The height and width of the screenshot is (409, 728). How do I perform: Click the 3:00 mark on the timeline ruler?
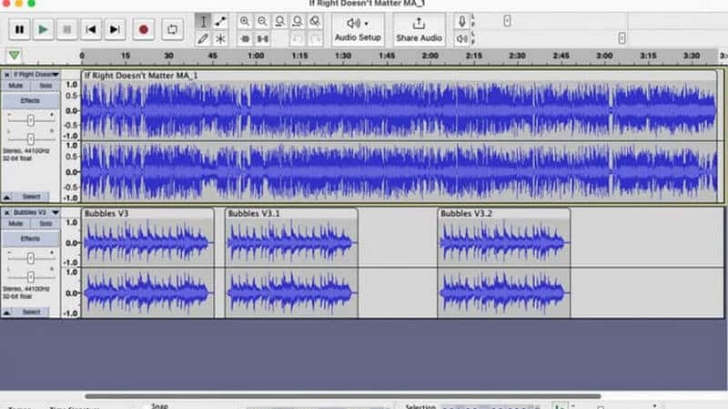tap(604, 56)
